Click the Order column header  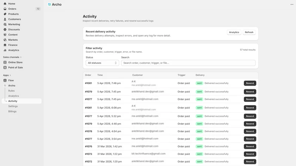88,75
